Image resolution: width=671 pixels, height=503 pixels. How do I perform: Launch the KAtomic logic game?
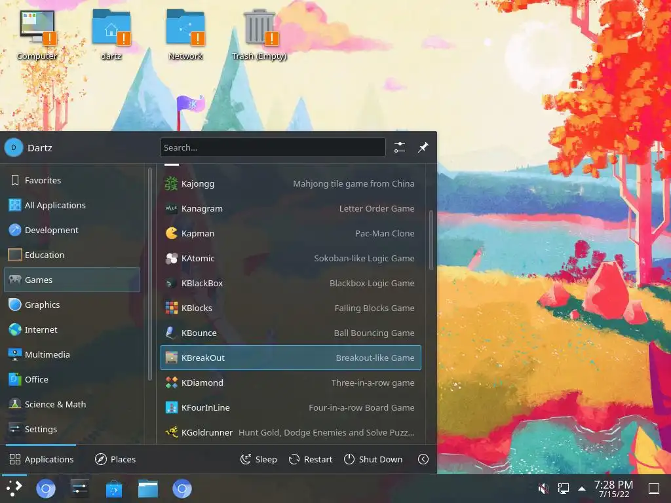[x=290, y=258]
